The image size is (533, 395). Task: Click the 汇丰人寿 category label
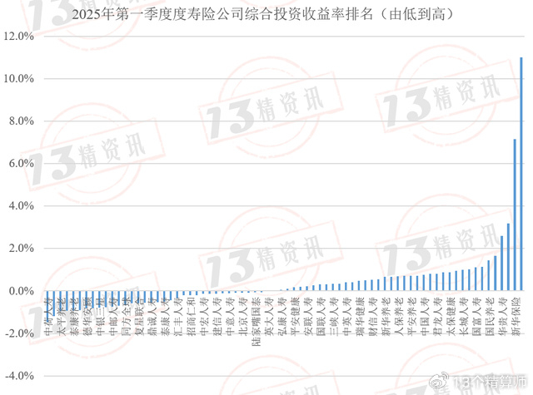point(178,317)
